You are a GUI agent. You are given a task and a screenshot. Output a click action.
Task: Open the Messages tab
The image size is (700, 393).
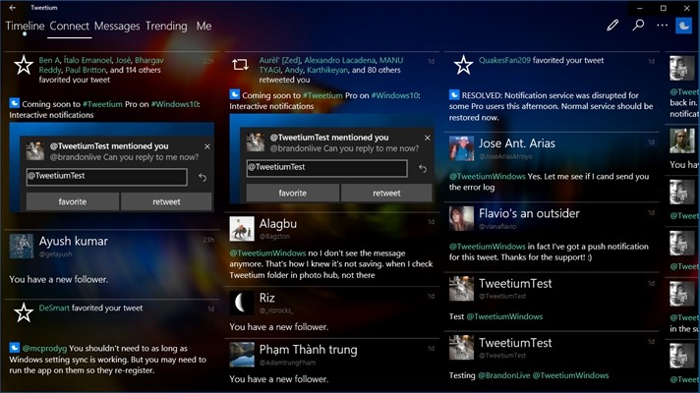117,26
